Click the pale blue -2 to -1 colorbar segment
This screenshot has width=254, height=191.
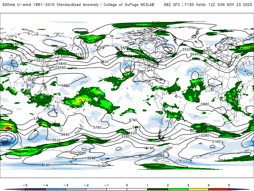pos(97,189)
